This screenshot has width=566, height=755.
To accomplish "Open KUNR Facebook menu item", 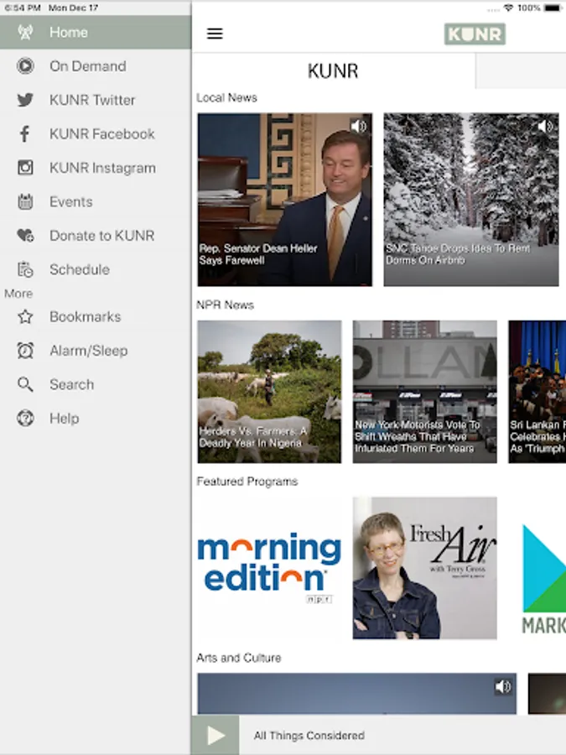I will 96,134.
